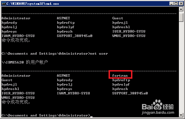
Task: Click WMUS_HYDRO-SYSU in the lower account list
Action: [x=18, y=98]
